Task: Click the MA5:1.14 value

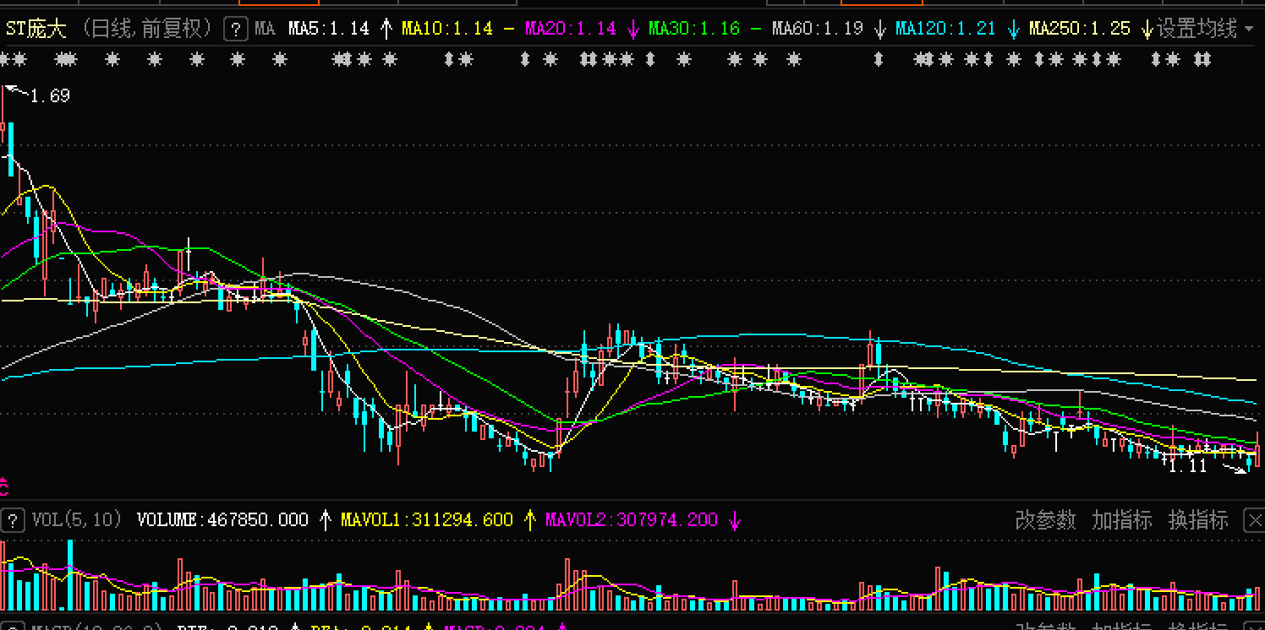Action: coord(329,29)
